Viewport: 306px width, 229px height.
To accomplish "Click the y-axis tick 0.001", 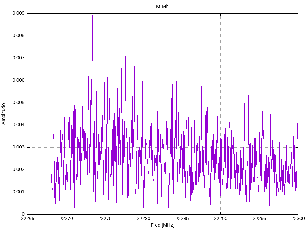I will tap(19, 192).
